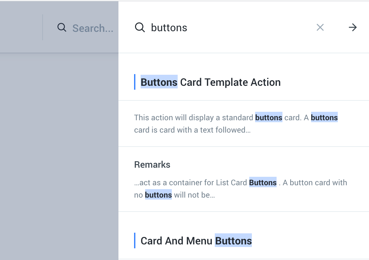The height and width of the screenshot is (260, 369).
Task: Click bold "Buttons" after "List Card"
Action: 263,183
